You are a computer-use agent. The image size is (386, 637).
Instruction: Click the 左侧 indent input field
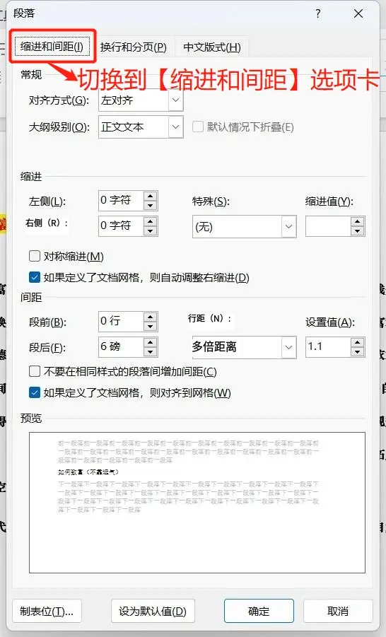click(x=121, y=201)
